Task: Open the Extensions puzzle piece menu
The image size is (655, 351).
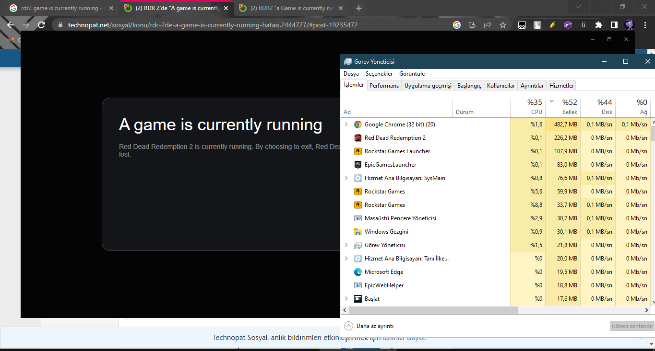Action: tap(598, 25)
